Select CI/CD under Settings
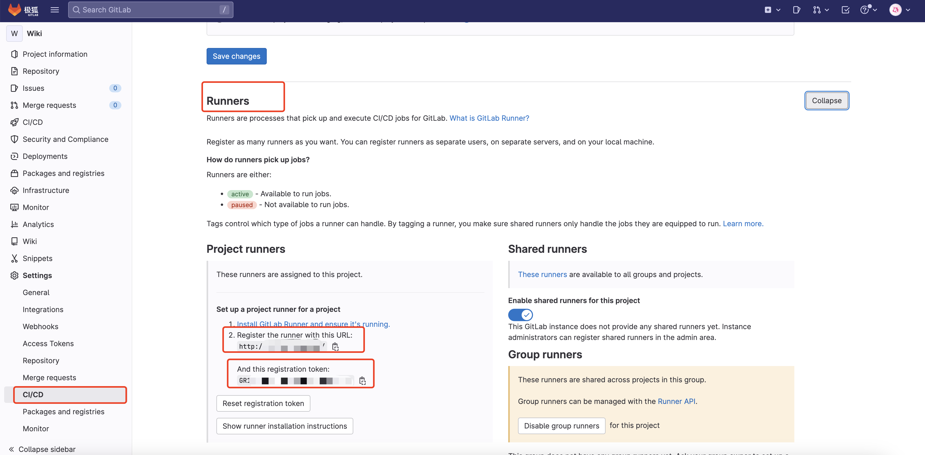 [x=70, y=395]
